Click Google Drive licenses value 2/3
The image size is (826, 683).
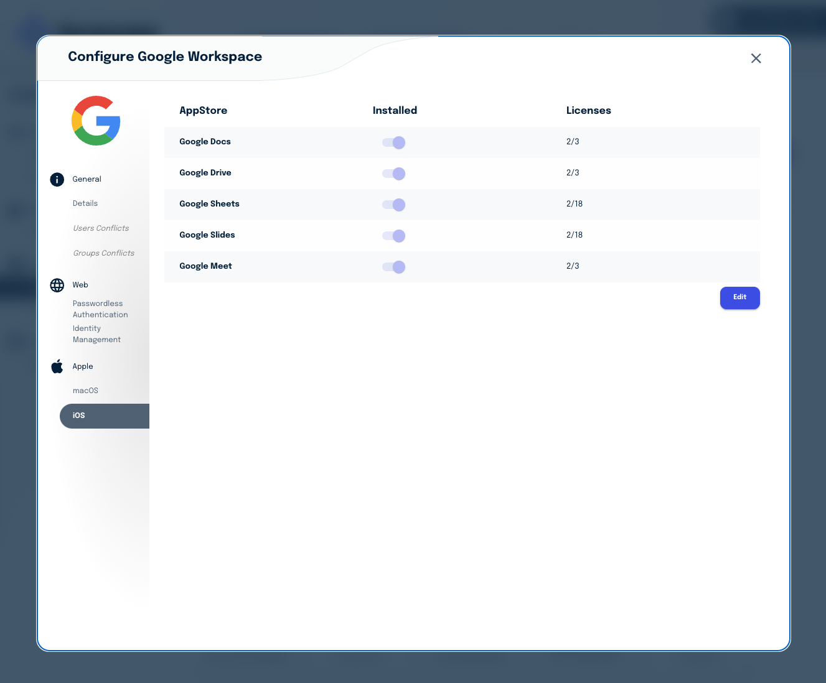click(x=573, y=173)
